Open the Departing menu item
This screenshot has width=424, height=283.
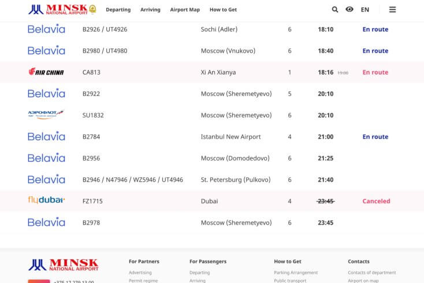[118, 10]
